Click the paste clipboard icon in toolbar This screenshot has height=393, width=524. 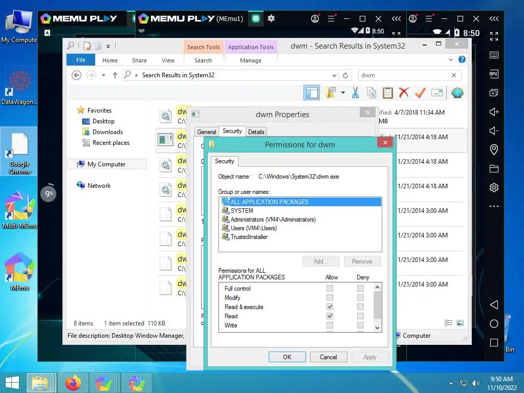tap(387, 93)
